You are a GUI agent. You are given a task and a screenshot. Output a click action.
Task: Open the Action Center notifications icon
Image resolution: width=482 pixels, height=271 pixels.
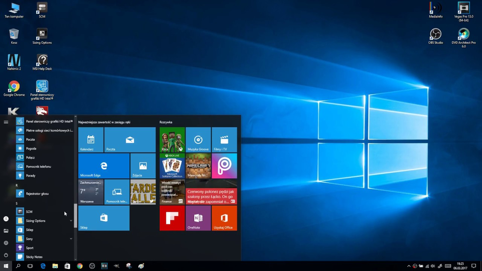(474, 266)
